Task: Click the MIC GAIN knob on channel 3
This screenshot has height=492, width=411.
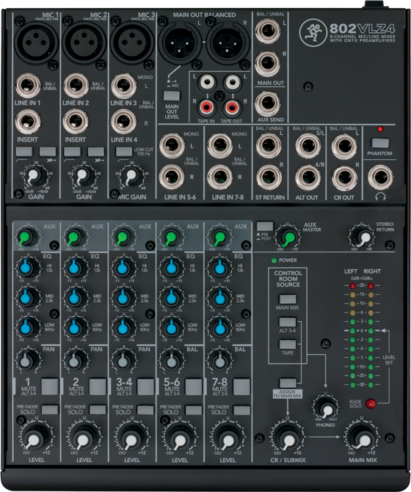Action: click(131, 176)
